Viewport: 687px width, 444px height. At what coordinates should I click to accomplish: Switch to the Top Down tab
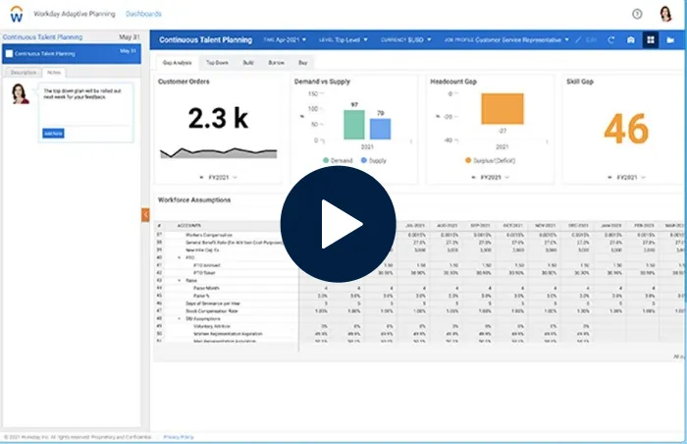click(x=217, y=63)
